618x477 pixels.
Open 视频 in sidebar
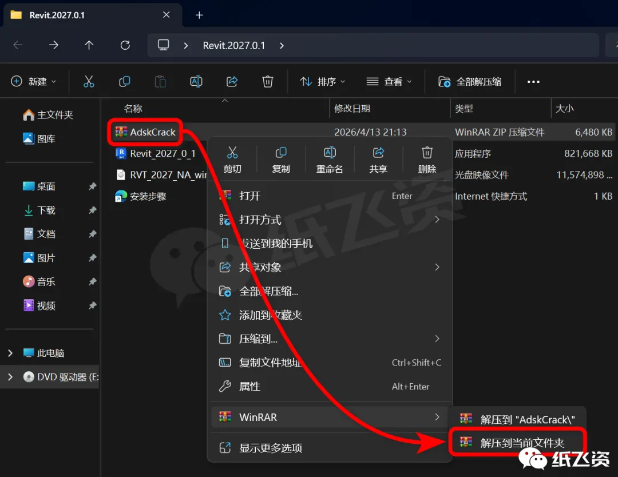[x=39, y=305]
